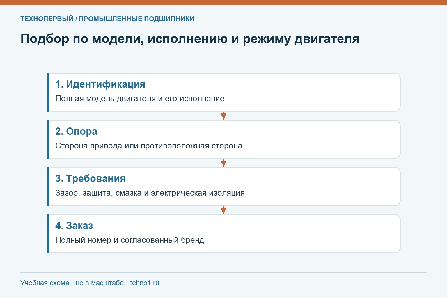447x298 pixels.
Task: Click the footer note 'Учебная схема · не в масштабе · tehno1.ru'
Action: (90, 283)
